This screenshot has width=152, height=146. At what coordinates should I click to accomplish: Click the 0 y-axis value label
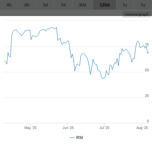click(148, 121)
